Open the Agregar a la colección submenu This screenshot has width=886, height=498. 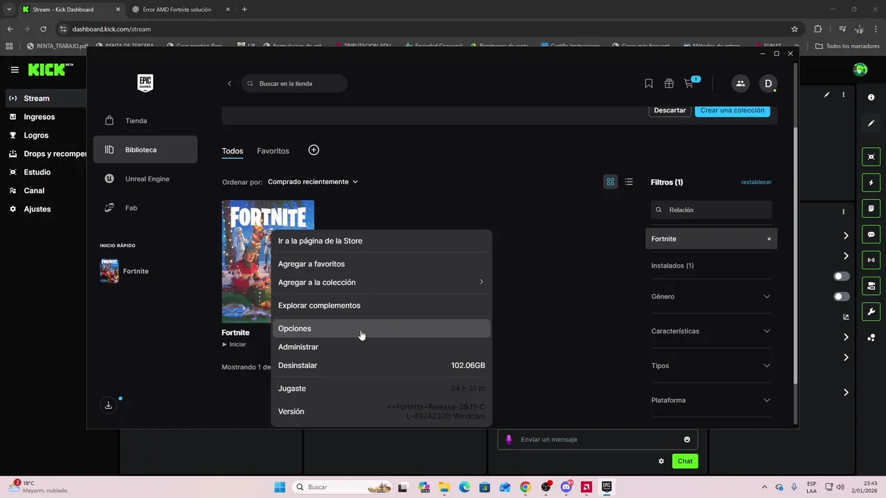[381, 282]
